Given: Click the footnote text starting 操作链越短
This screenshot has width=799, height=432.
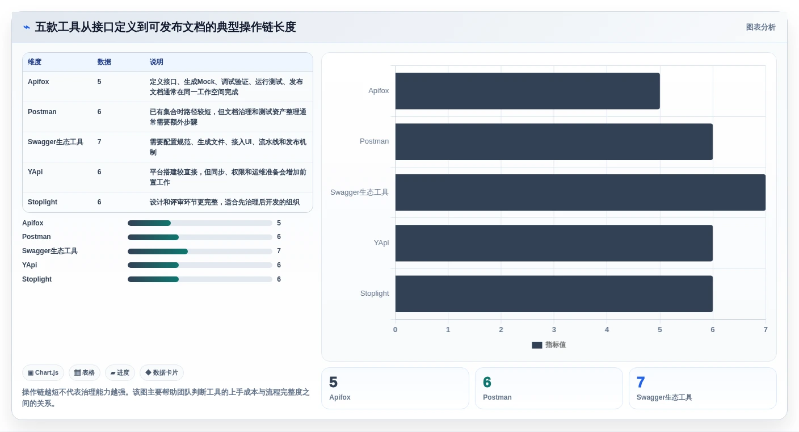Looking at the screenshot, I should (x=166, y=398).
